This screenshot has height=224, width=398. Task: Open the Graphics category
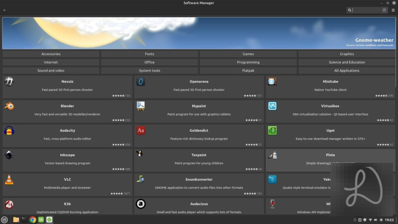tap(346, 54)
